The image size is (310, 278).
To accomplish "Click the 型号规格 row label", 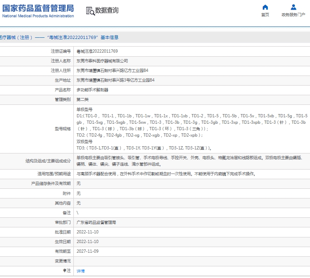I will click(63, 129).
